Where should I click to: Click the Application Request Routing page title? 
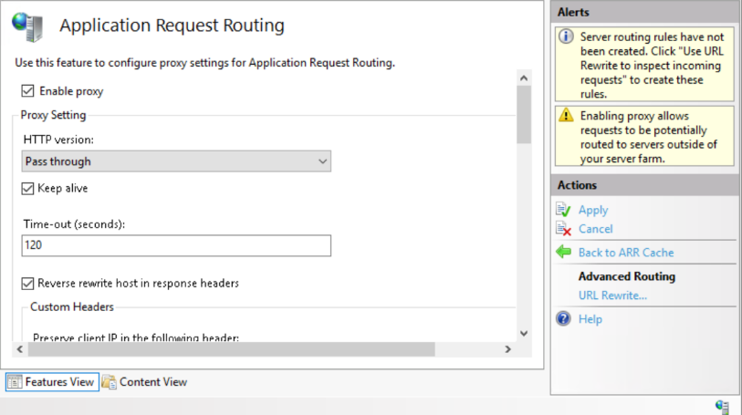pyautogui.click(x=172, y=25)
